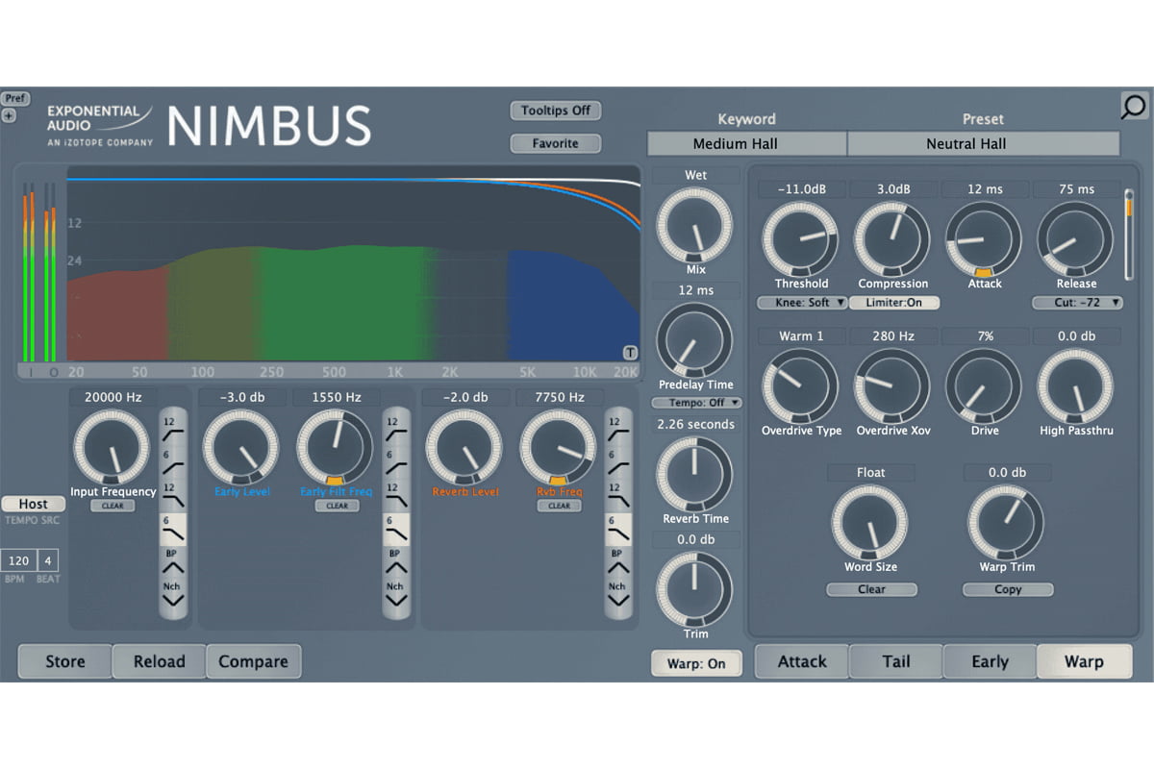Open the Cut: -72 dropdown
The height and width of the screenshot is (769, 1154).
click(x=1077, y=303)
